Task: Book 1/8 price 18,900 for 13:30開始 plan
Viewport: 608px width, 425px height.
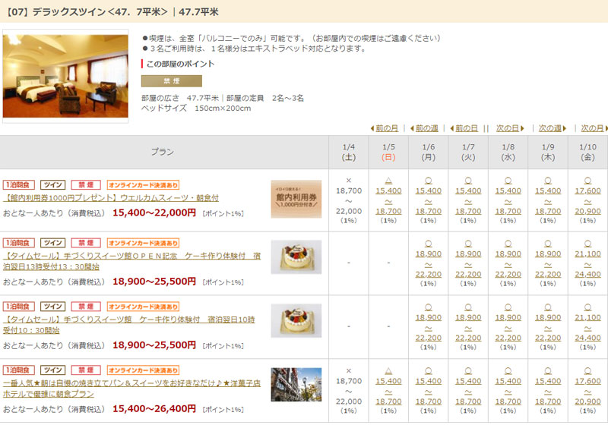Action: click(x=508, y=254)
